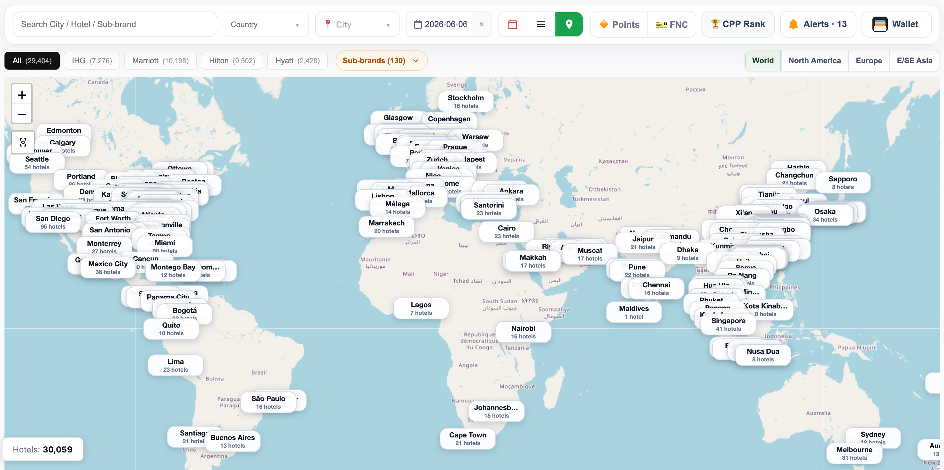Click the Cape Town 21 hotels marker
The width and height of the screenshot is (944, 470).
tap(468, 438)
